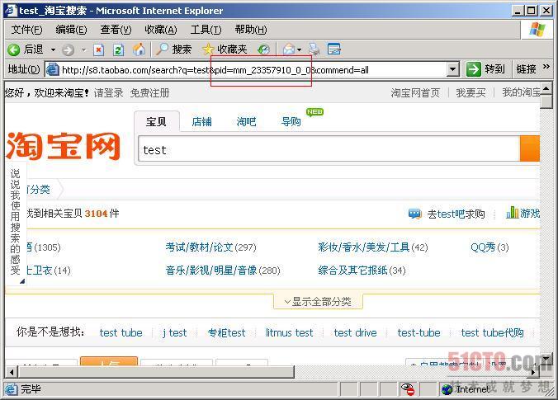This screenshot has height=400, width=558.
Task: Click the chat bubble icon before 去test吧求购
Action: [415, 214]
